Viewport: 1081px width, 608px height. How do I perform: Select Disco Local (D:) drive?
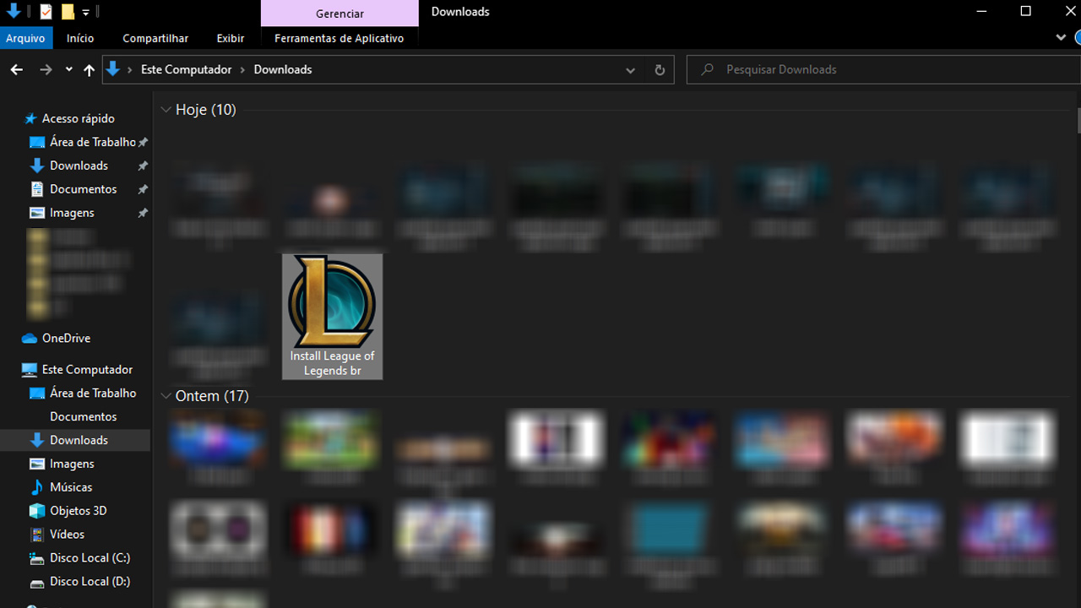(x=90, y=582)
